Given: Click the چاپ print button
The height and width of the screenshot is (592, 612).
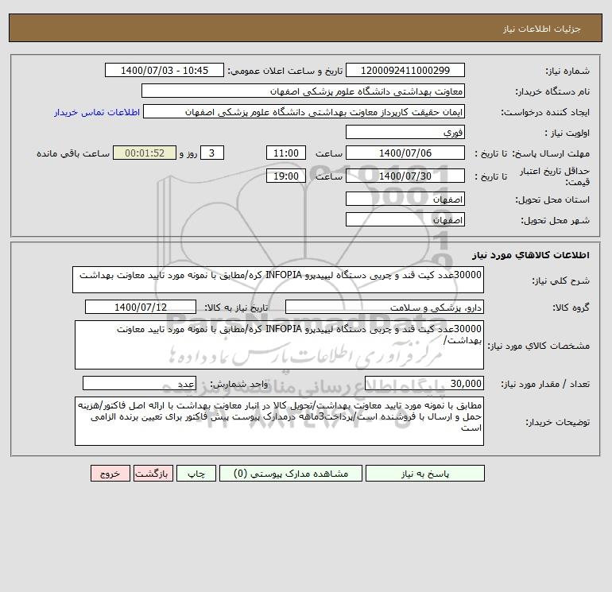Looking at the screenshot, I should click(x=196, y=474).
